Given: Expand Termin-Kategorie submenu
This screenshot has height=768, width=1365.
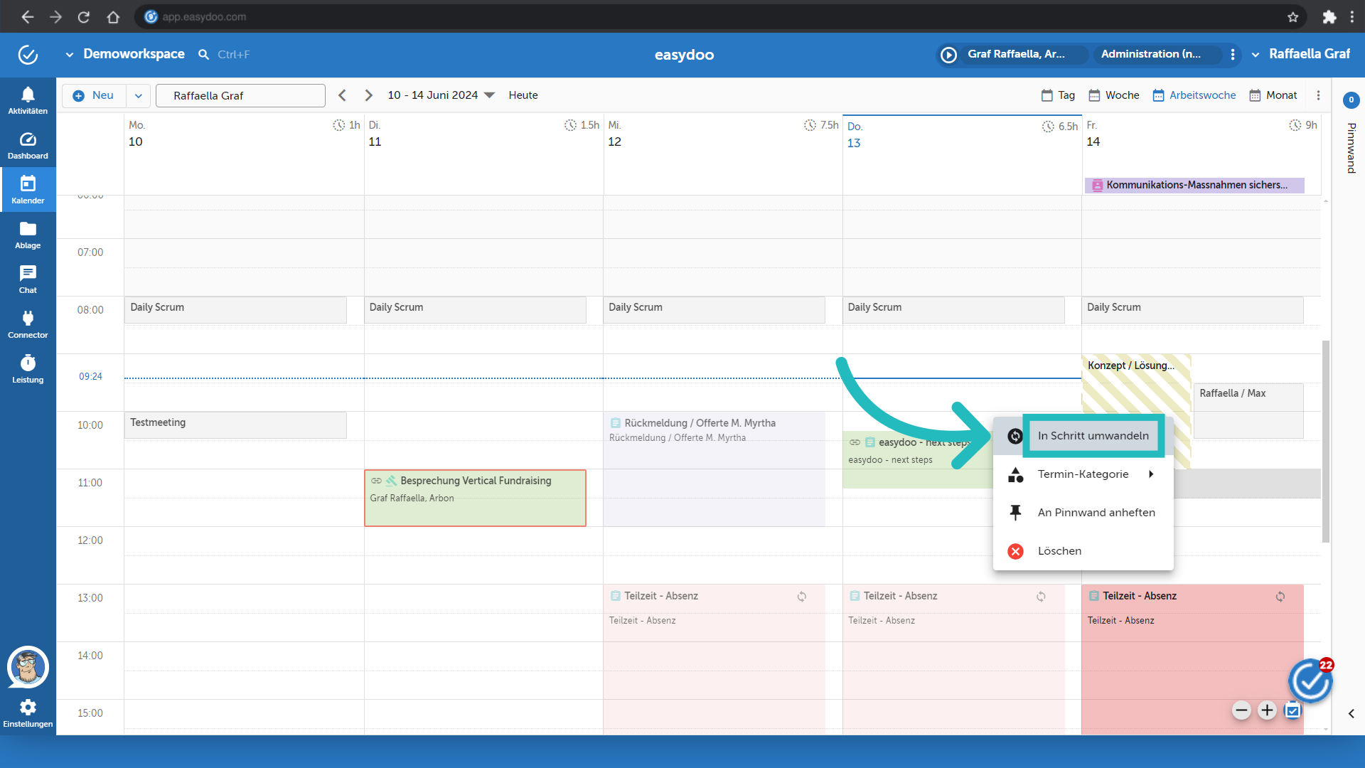Looking at the screenshot, I should (x=1083, y=474).
